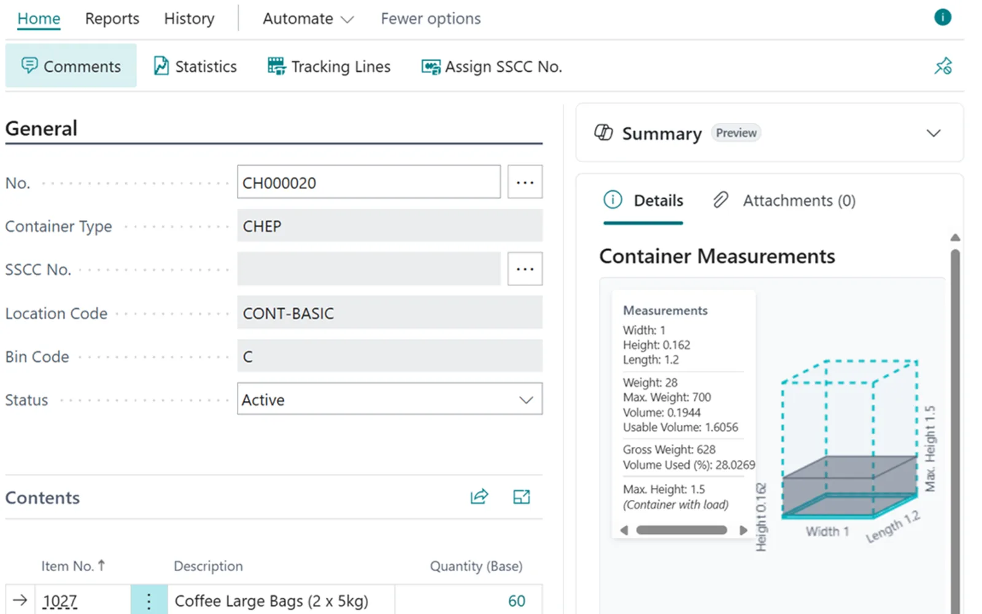The width and height of the screenshot is (982, 614).
Task: Click the expand icon in Contents
Action: 522,496
